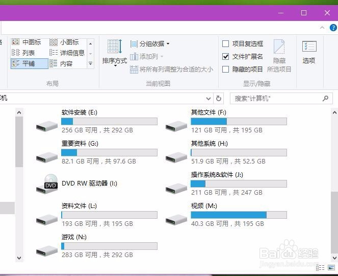
Task: Switch to details view status bar icon
Action: coord(320,268)
